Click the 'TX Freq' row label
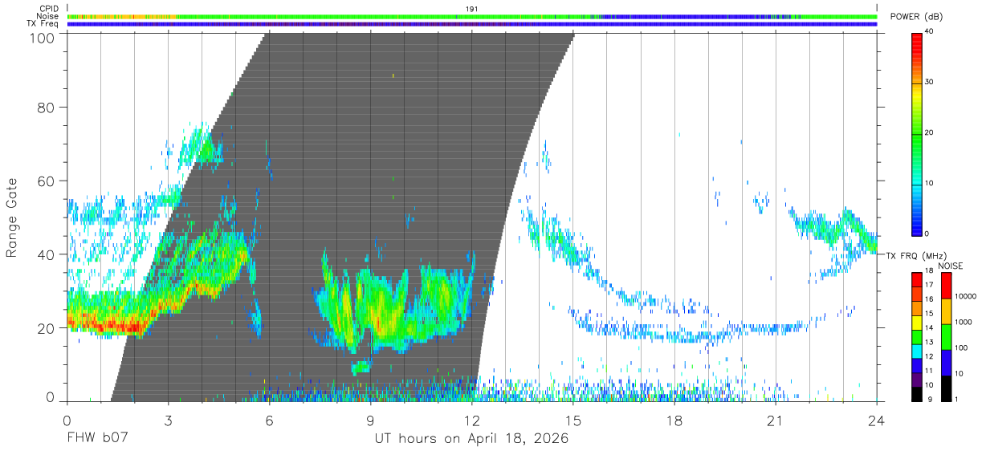Image resolution: width=986 pixels, height=455 pixels. click(x=44, y=24)
